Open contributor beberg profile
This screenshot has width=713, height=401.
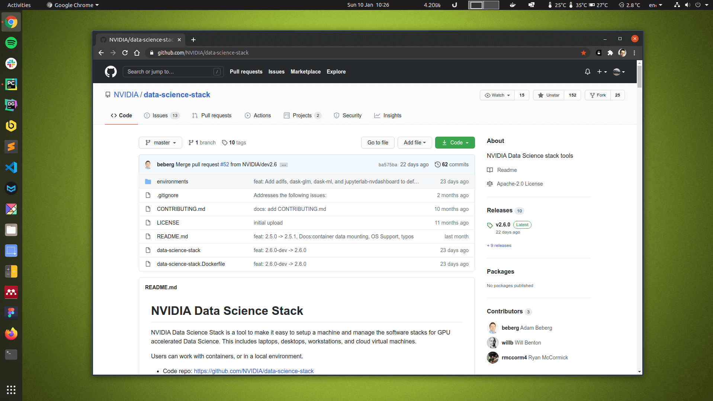coord(510,328)
